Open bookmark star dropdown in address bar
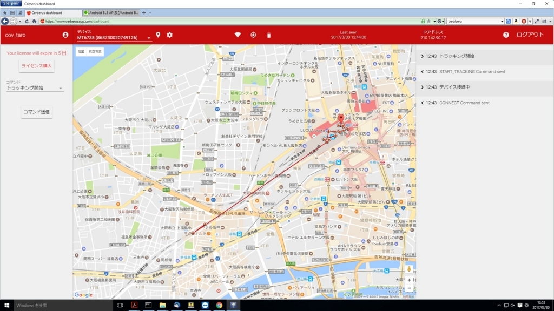The image size is (554, 311). tap(434, 21)
